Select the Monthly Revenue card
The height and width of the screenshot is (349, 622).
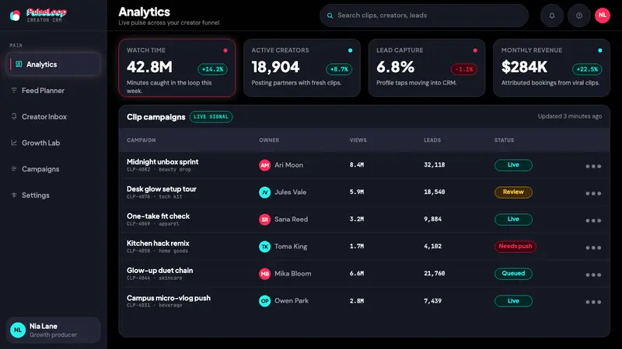(551, 67)
